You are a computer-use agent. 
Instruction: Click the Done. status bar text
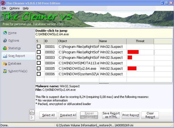pyautogui.click(x=5, y=125)
